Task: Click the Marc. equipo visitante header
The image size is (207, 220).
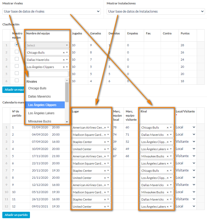Action: (131, 116)
